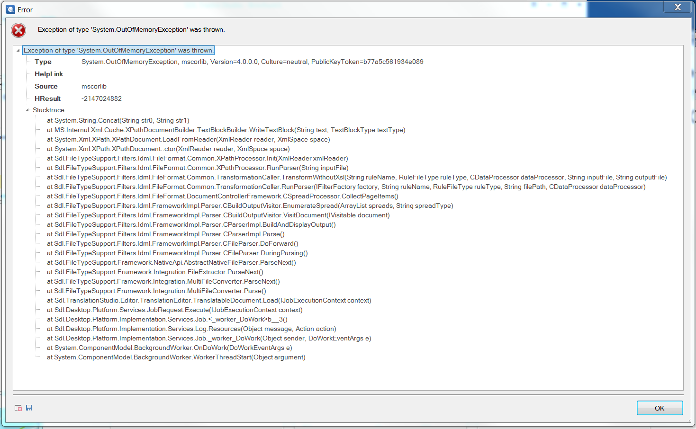The width and height of the screenshot is (696, 429).
Task: Select the XPathDocument.LoadFromReader stack line
Action: (x=188, y=139)
